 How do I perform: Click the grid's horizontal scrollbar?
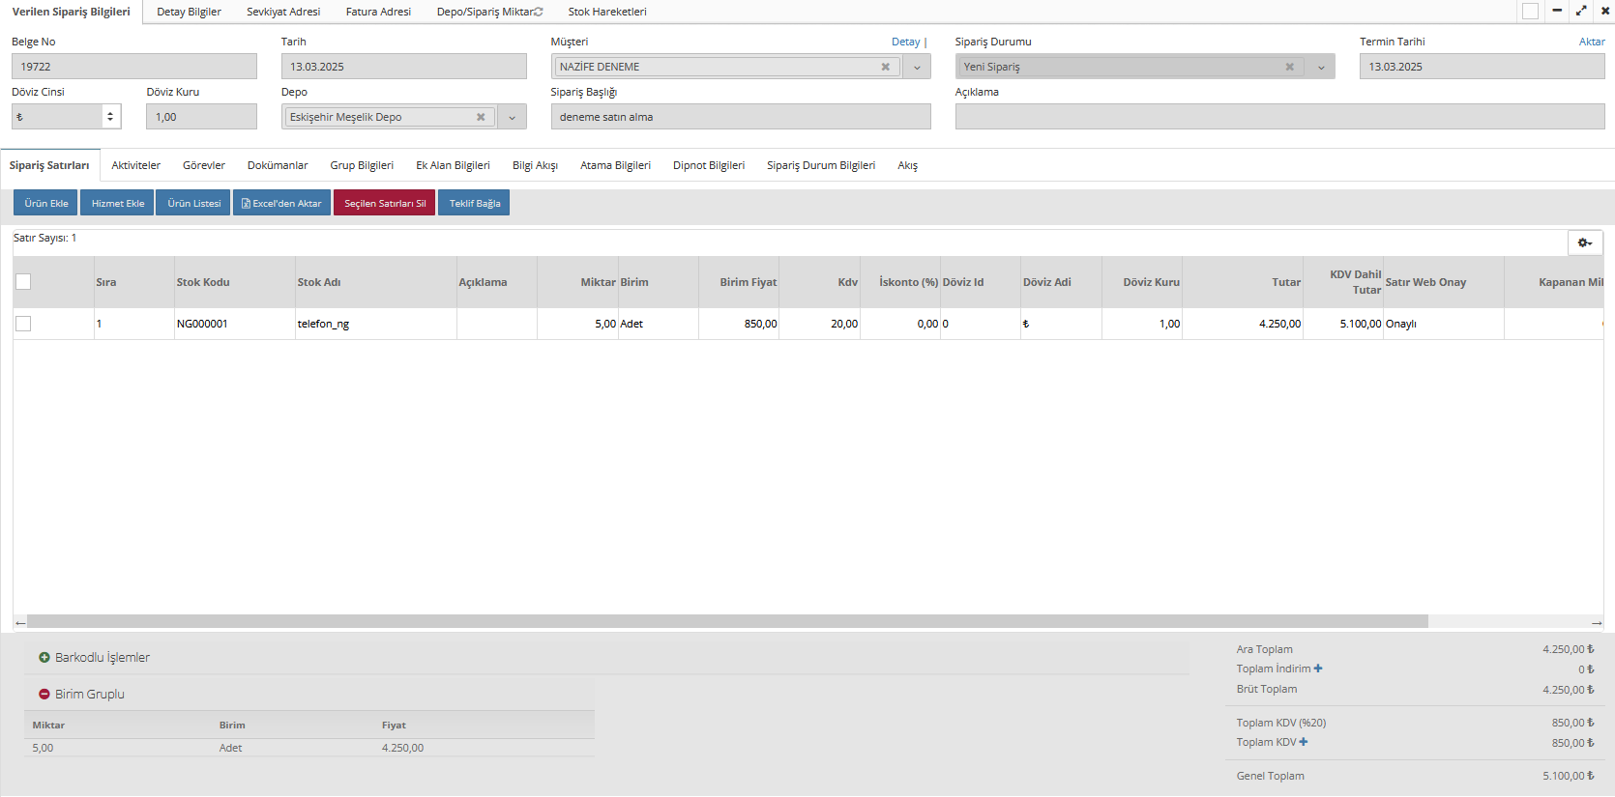(725, 621)
